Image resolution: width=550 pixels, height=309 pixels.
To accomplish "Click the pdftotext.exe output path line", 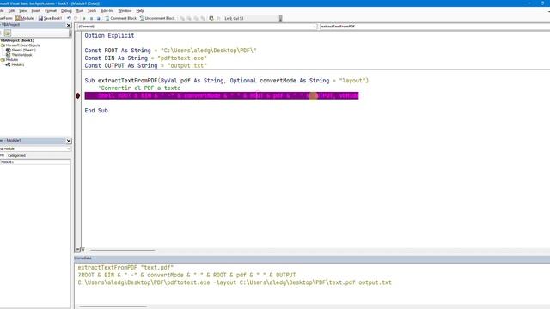I will pos(235,282).
